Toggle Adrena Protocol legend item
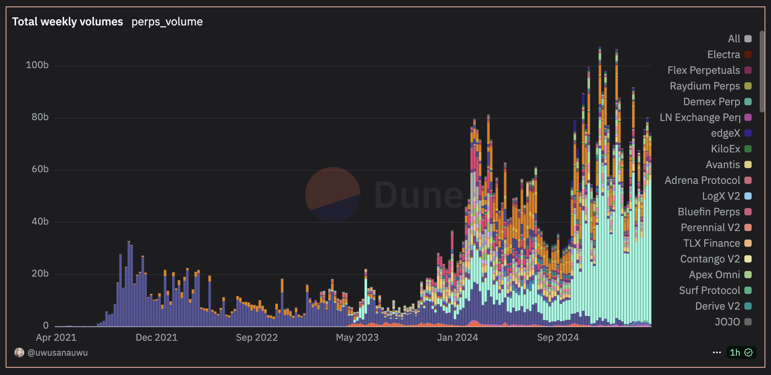This screenshot has width=771, height=375. click(x=708, y=180)
